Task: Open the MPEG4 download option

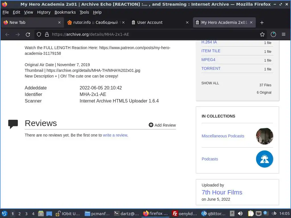Action: 208,60
